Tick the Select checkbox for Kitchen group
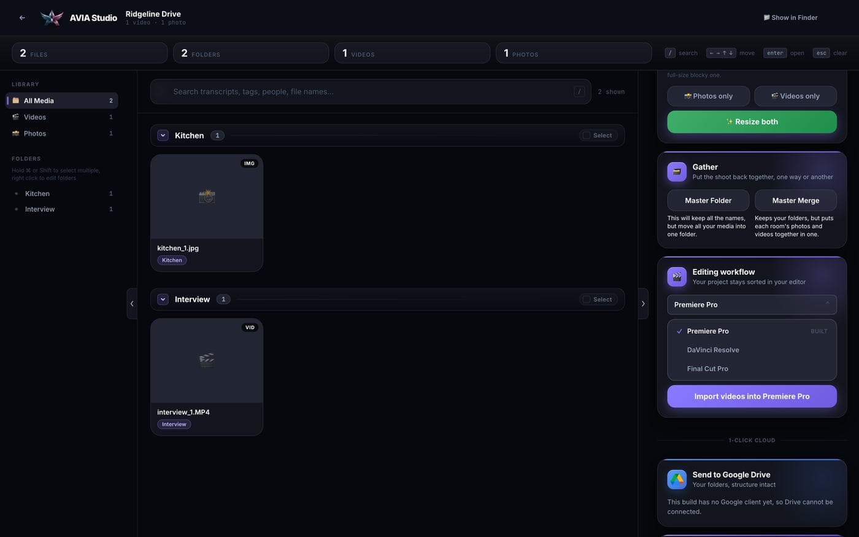Viewport: 859px width, 537px height. [x=587, y=136]
